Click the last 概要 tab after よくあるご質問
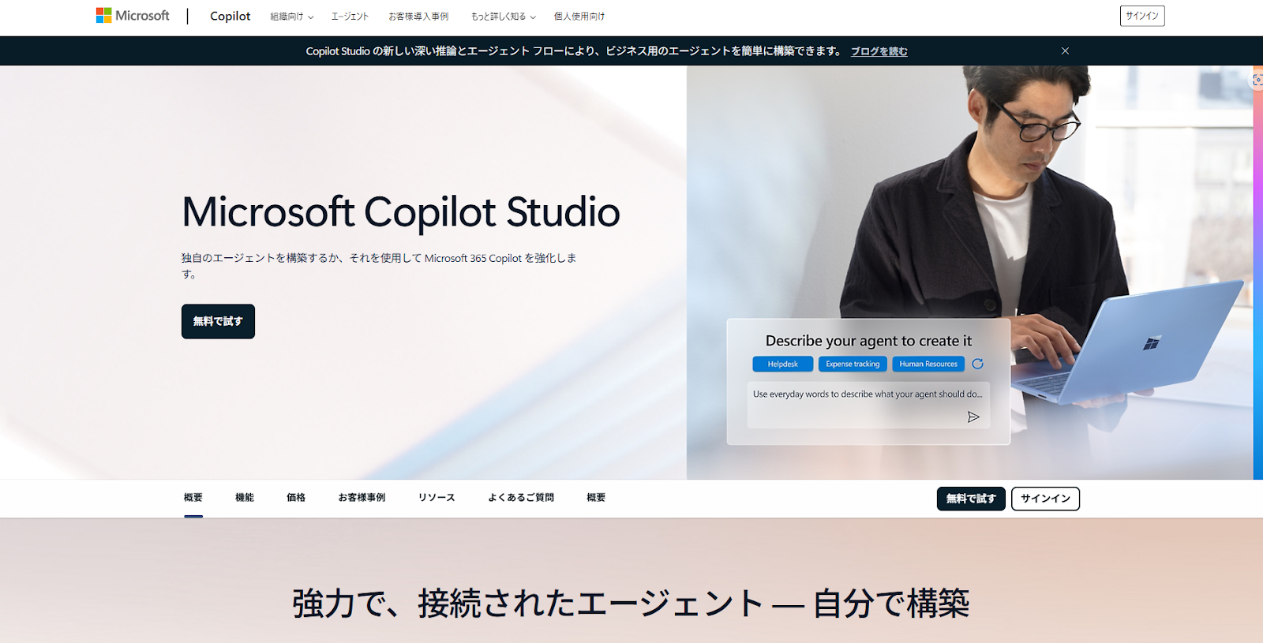Screen dimensions: 1263x643 (596, 498)
